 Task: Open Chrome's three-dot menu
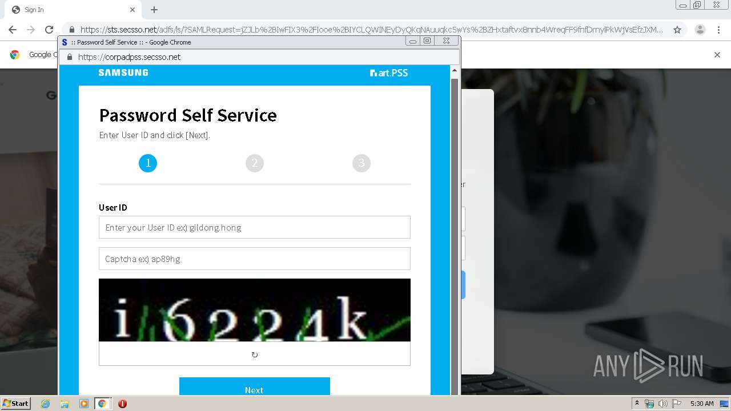[x=718, y=30]
